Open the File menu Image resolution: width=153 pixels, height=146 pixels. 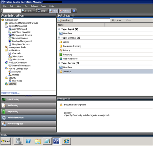point(5,6)
